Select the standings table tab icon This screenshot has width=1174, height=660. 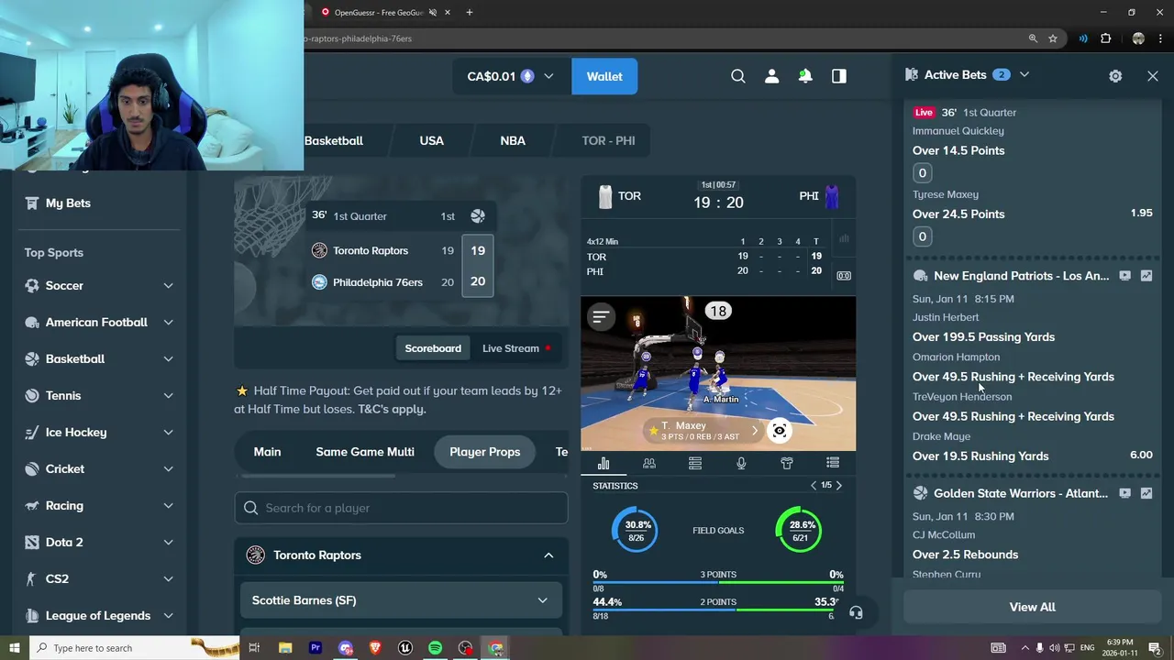(695, 464)
